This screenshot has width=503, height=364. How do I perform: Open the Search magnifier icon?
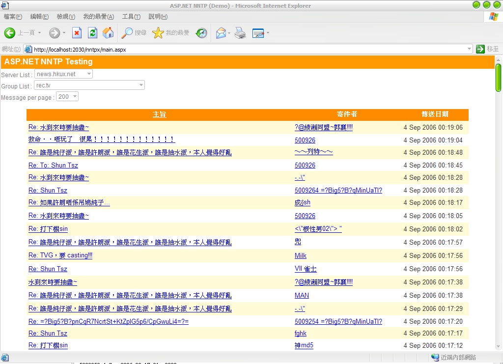(127, 33)
